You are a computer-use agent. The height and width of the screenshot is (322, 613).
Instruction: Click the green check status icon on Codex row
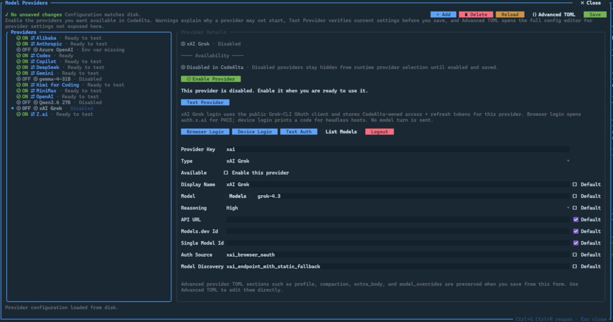point(18,56)
